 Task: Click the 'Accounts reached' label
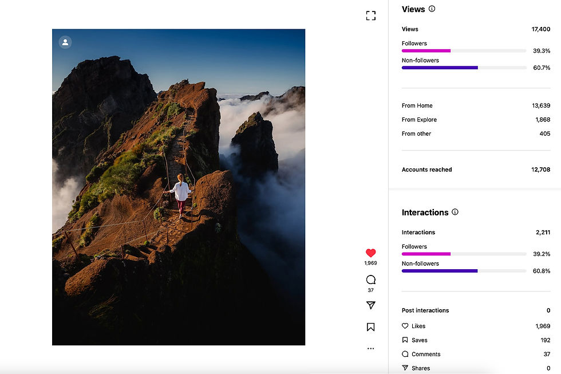click(426, 170)
